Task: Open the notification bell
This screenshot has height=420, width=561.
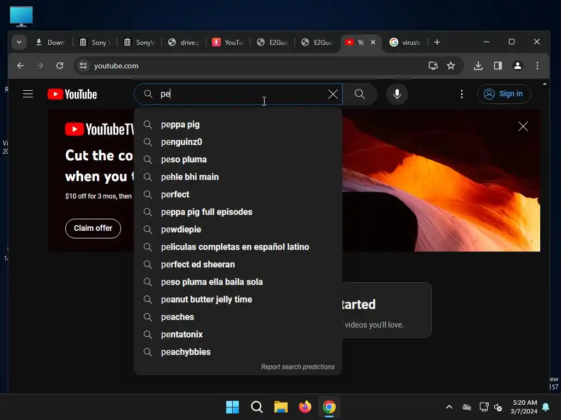Action: (x=546, y=407)
